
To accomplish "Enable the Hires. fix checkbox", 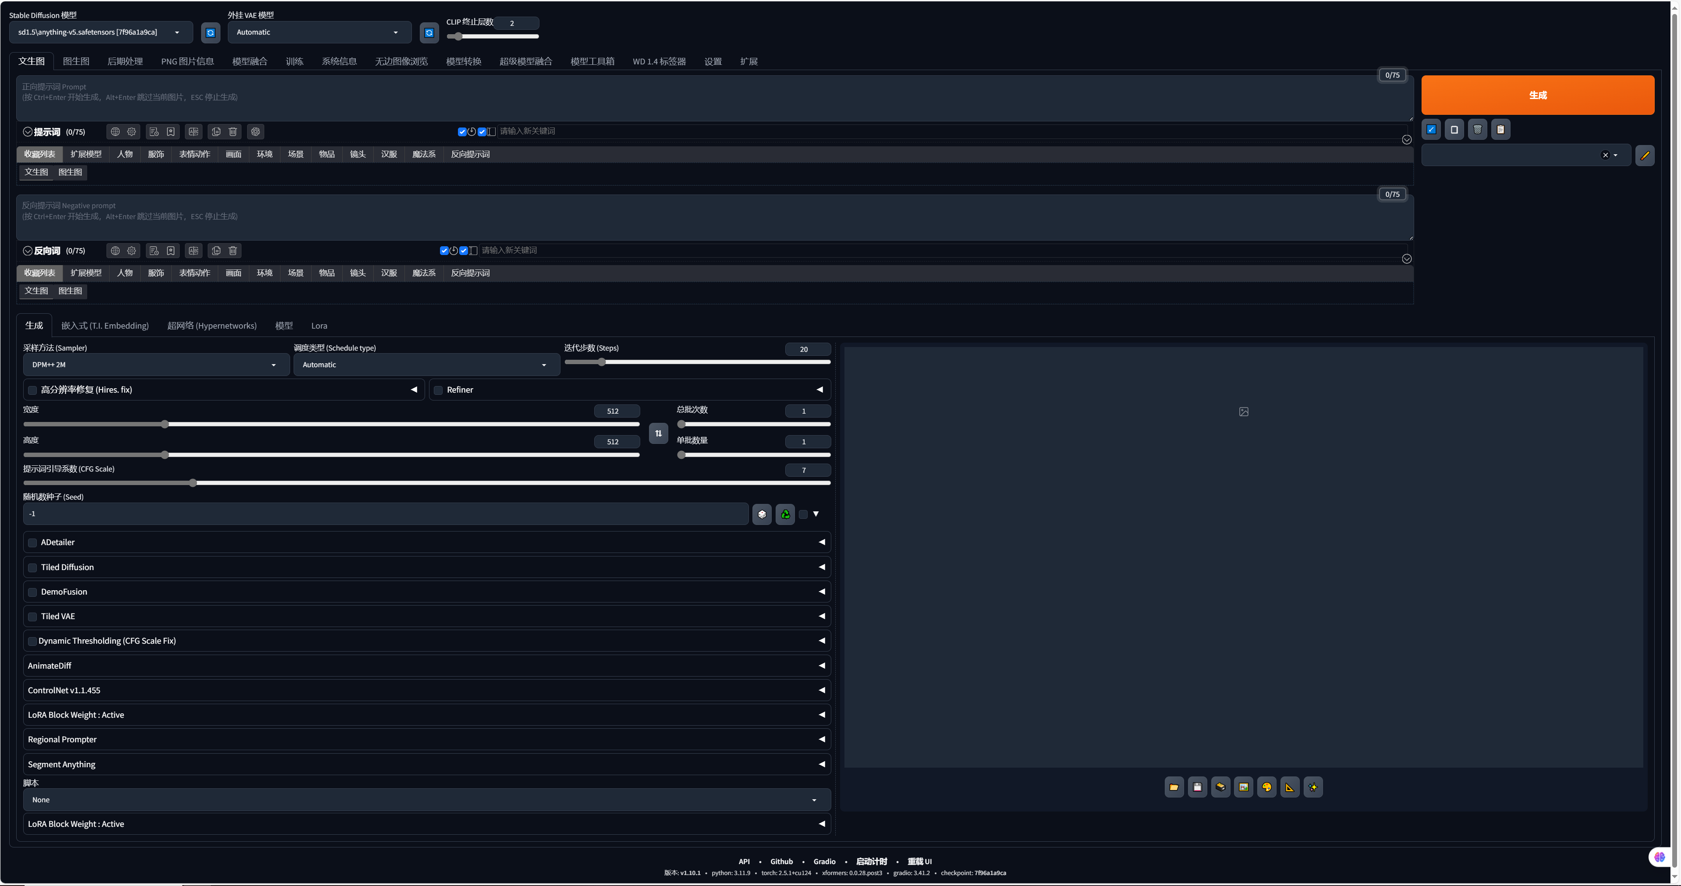I will 32,390.
